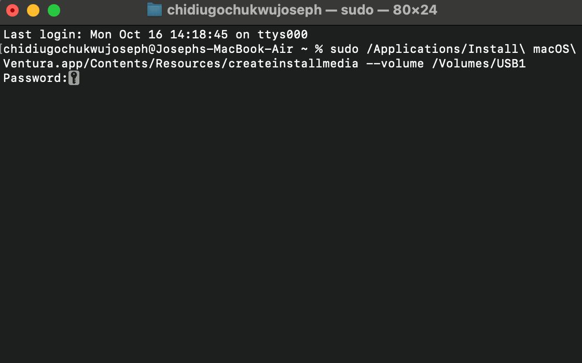Click the folder proxy icon in title bar
This screenshot has width=582, height=363.
click(155, 10)
